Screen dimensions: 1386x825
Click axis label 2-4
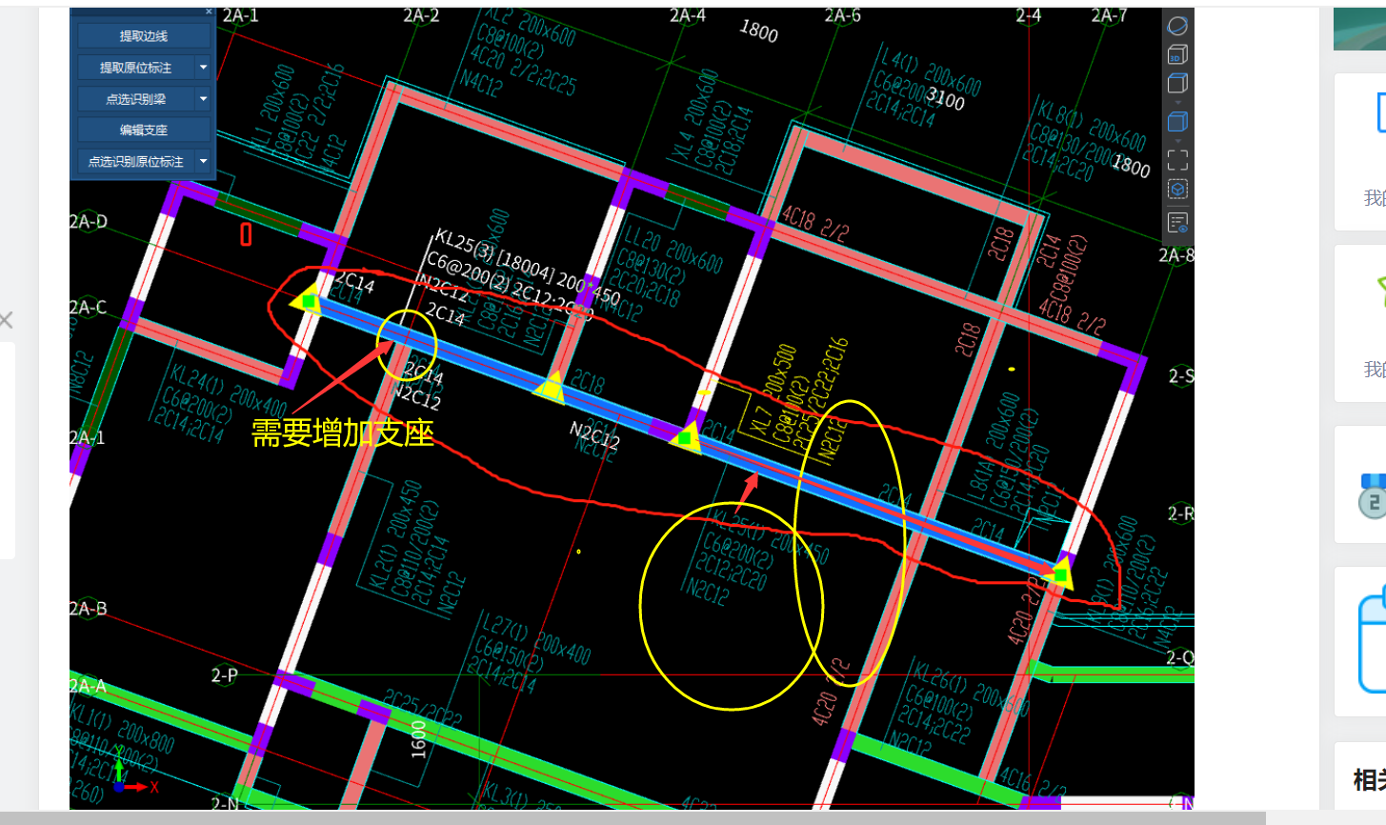point(1029,15)
